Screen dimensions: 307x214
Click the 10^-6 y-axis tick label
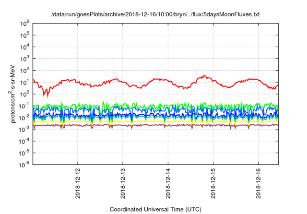[x=24, y=165]
